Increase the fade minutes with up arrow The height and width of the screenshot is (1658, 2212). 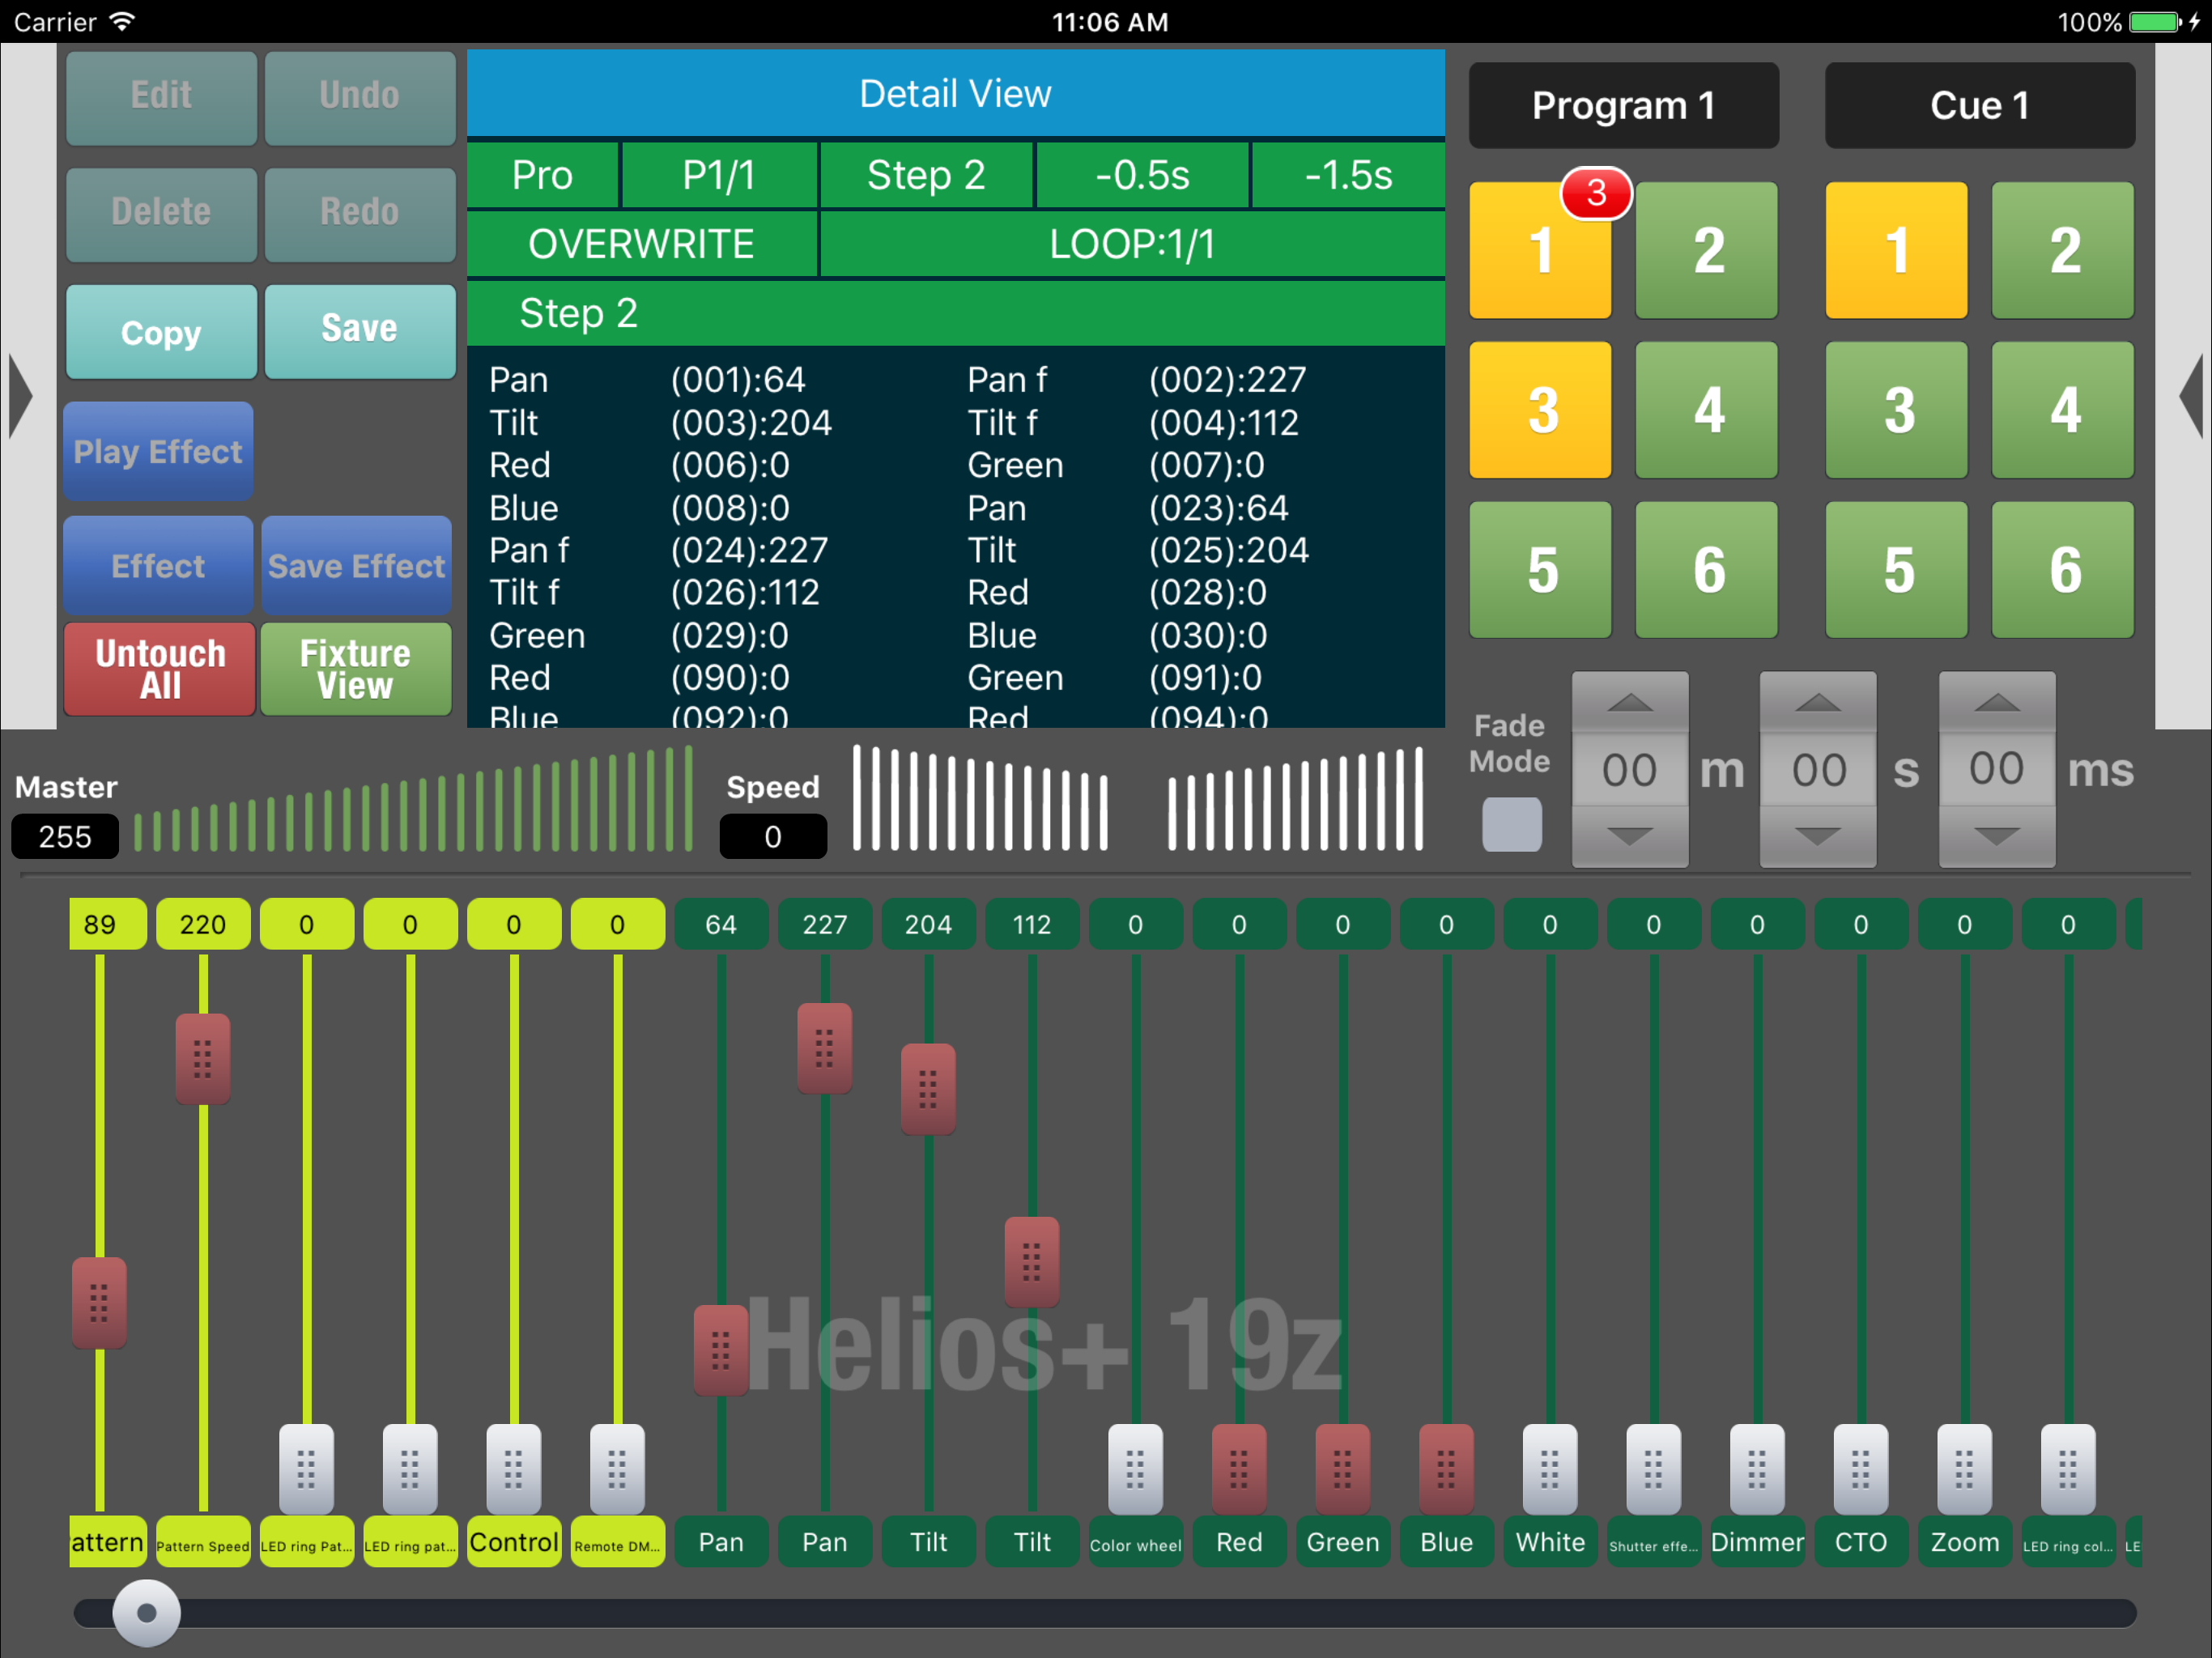pyautogui.click(x=1629, y=704)
